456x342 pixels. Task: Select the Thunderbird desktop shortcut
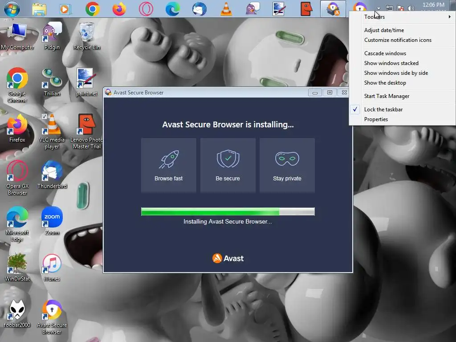(x=52, y=175)
